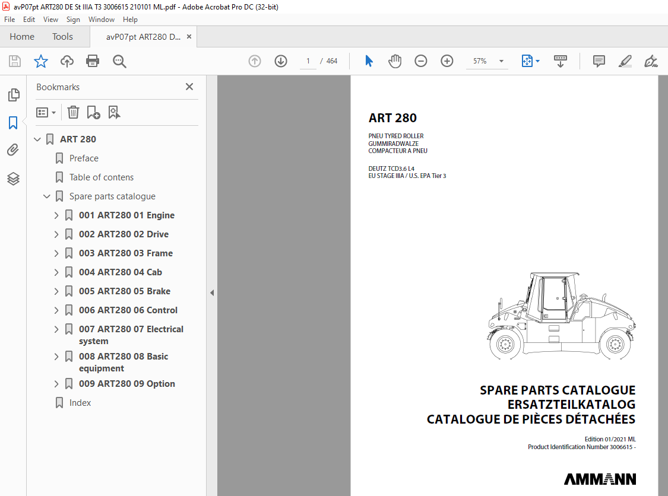Go to next page arrow
Screen dimensions: 668x496
pos(281,61)
